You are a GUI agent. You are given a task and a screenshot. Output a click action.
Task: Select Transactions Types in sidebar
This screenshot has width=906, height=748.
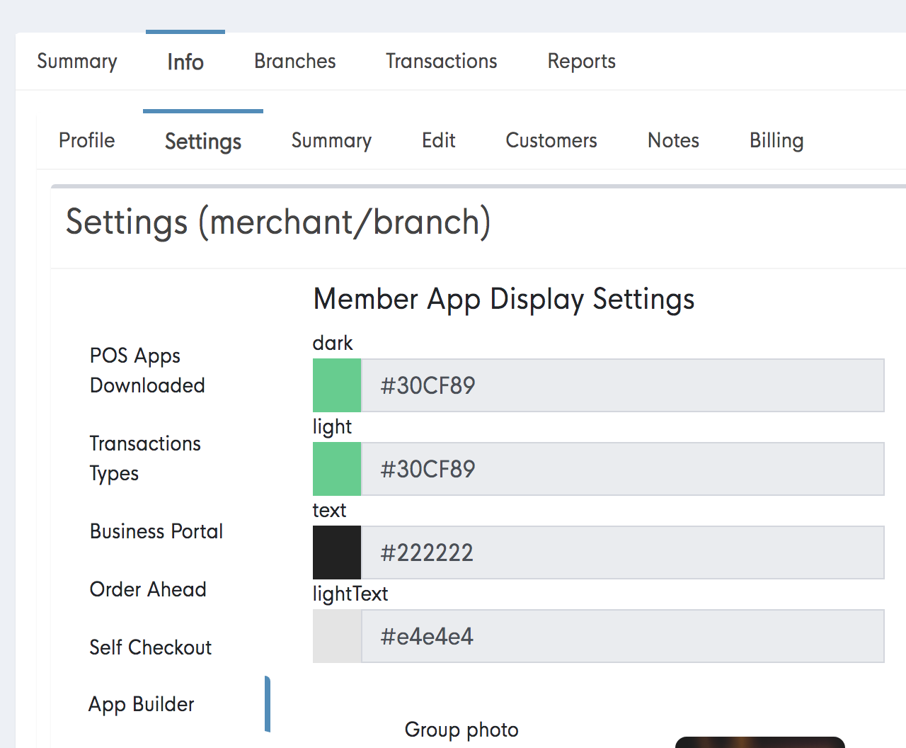tap(145, 458)
